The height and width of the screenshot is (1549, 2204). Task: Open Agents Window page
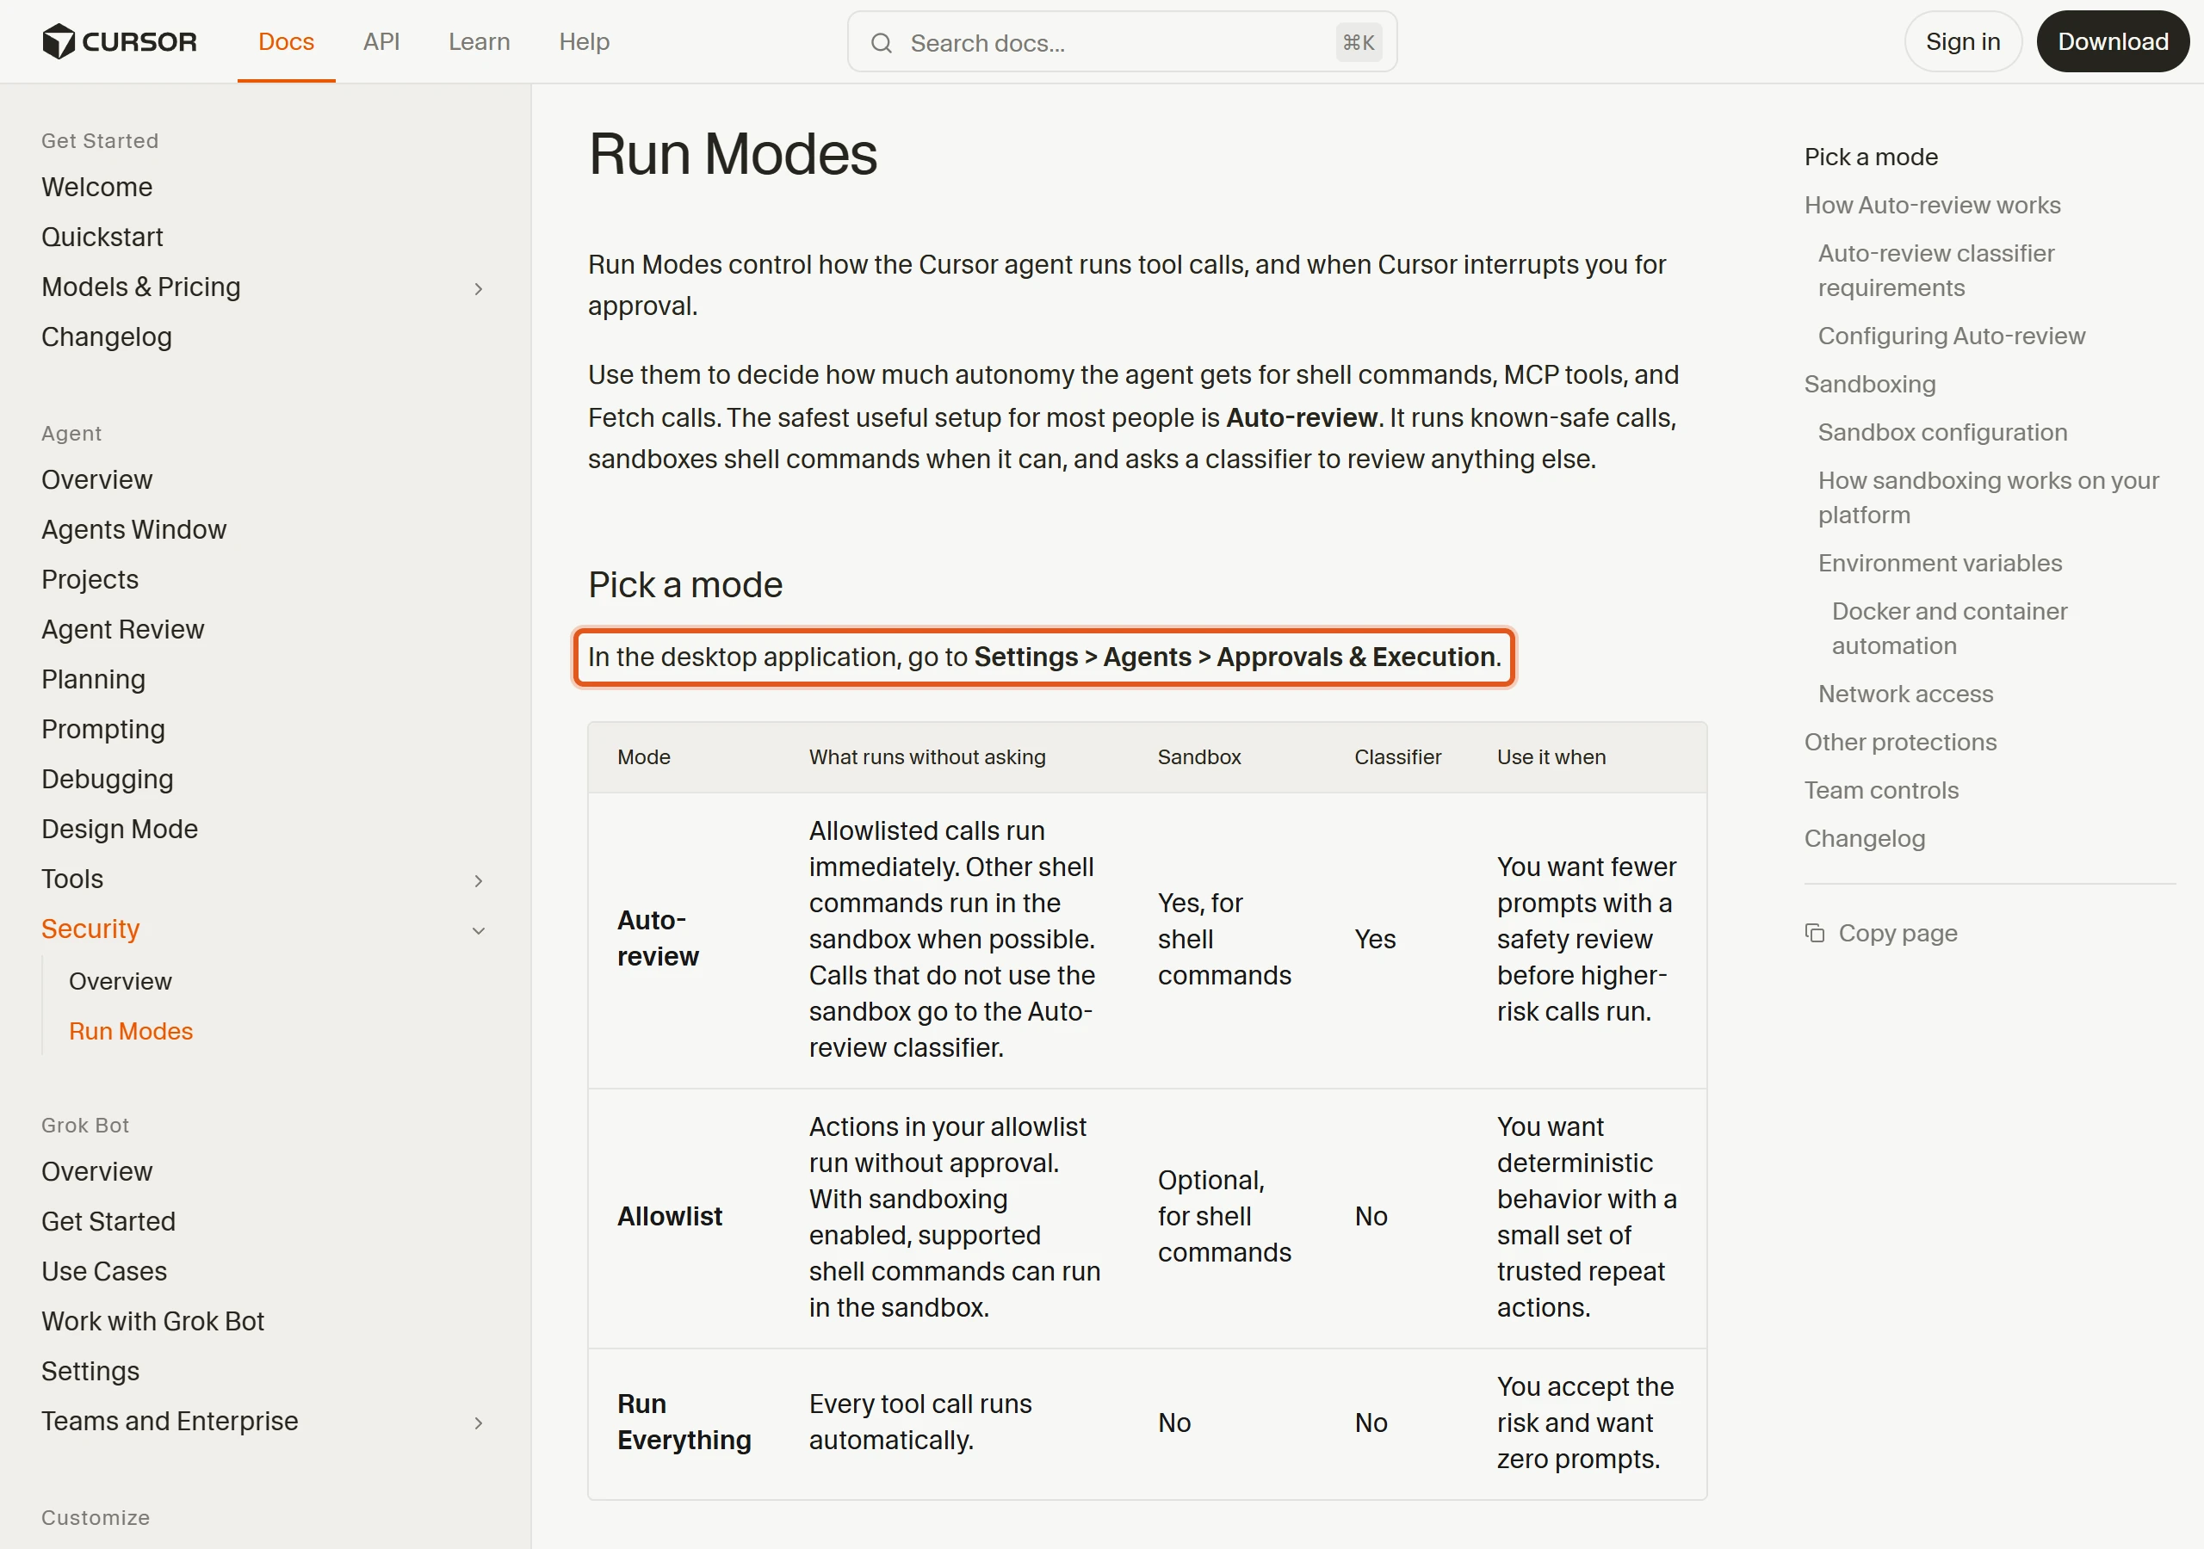click(x=133, y=530)
